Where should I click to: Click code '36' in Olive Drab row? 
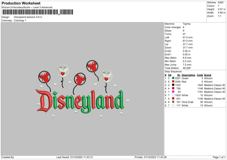point(202,102)
